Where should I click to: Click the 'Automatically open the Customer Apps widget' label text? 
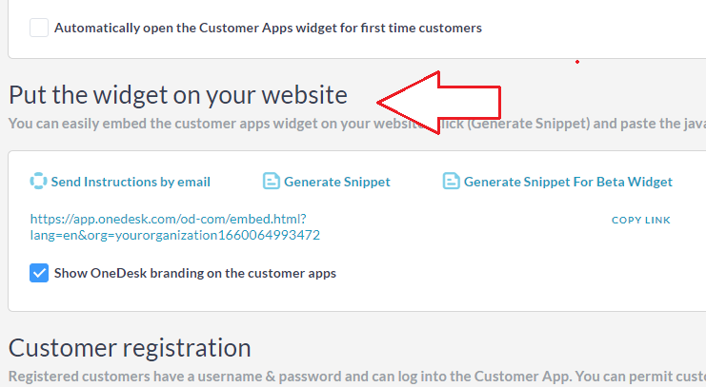pyautogui.click(x=268, y=28)
